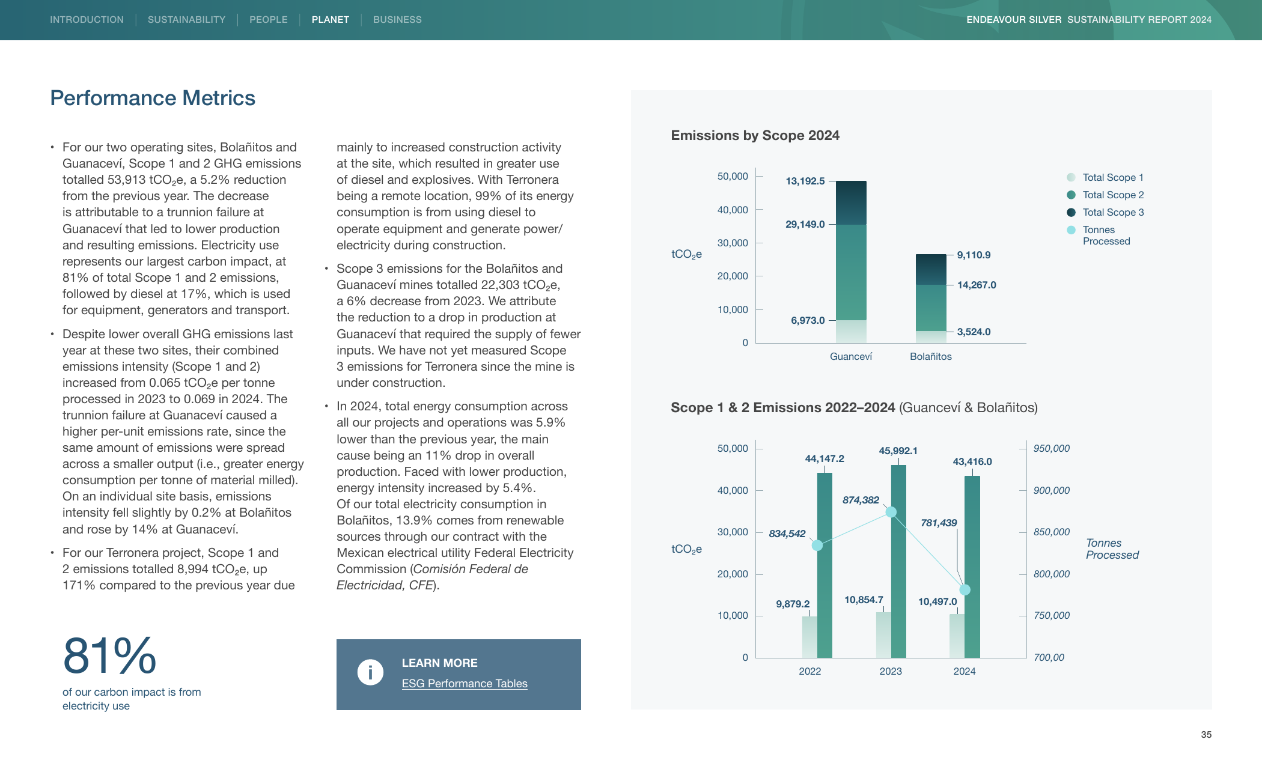Click the 6,973.0 value label
1262x766 pixels.
pos(808,320)
